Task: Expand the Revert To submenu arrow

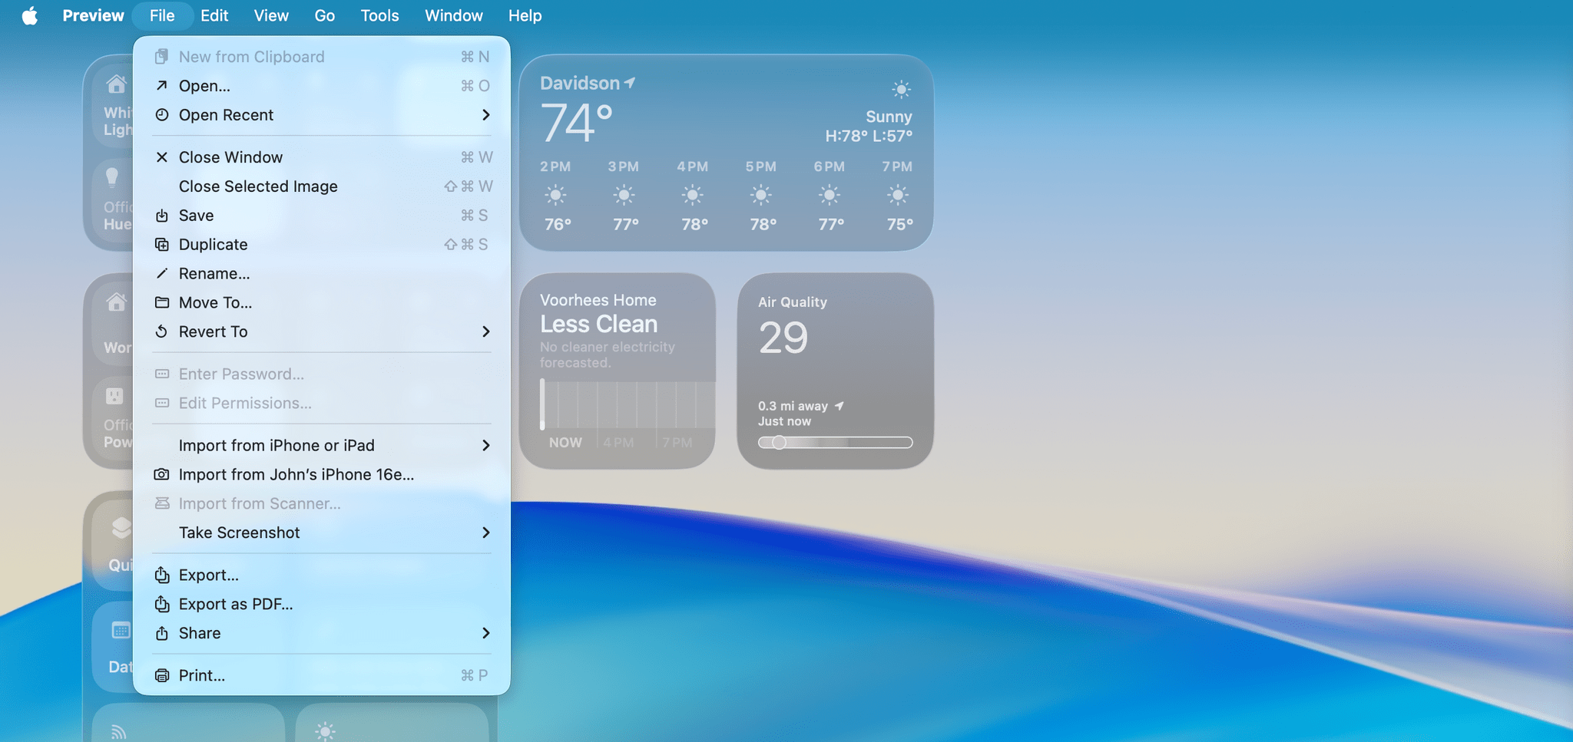Action: 485,331
